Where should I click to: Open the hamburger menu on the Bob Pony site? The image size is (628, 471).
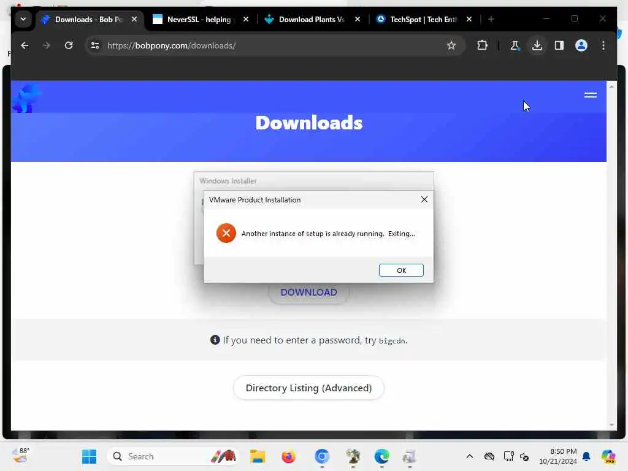click(591, 95)
